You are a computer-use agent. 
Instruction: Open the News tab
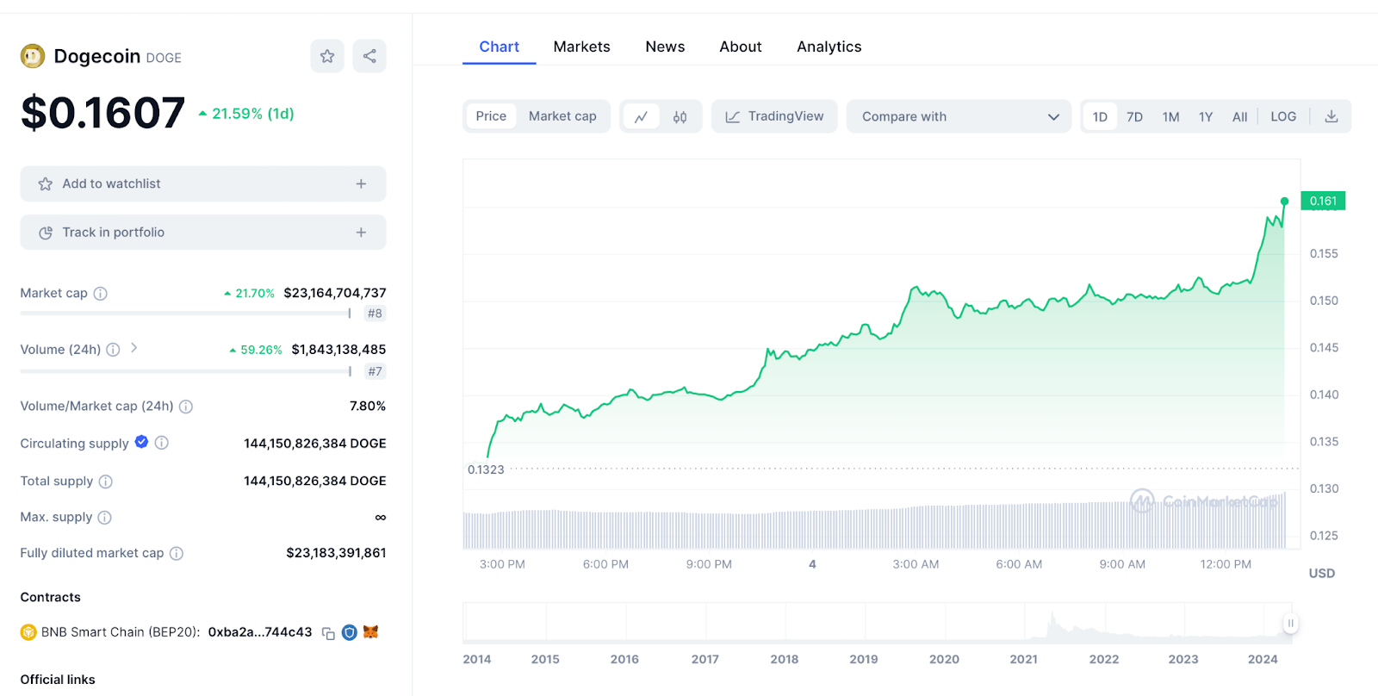coord(666,47)
